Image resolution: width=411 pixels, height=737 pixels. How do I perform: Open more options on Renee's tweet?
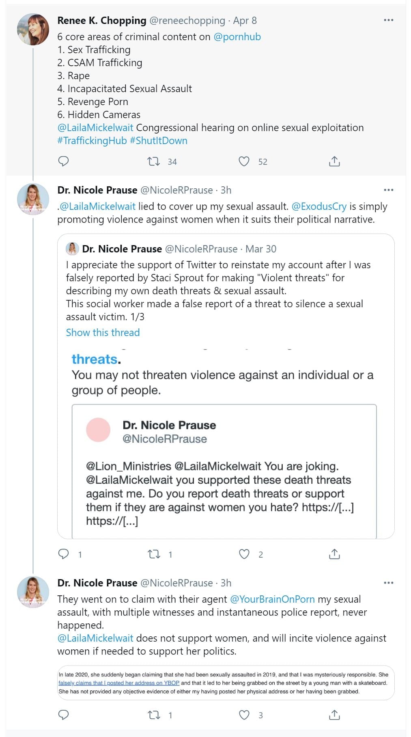[x=388, y=20]
